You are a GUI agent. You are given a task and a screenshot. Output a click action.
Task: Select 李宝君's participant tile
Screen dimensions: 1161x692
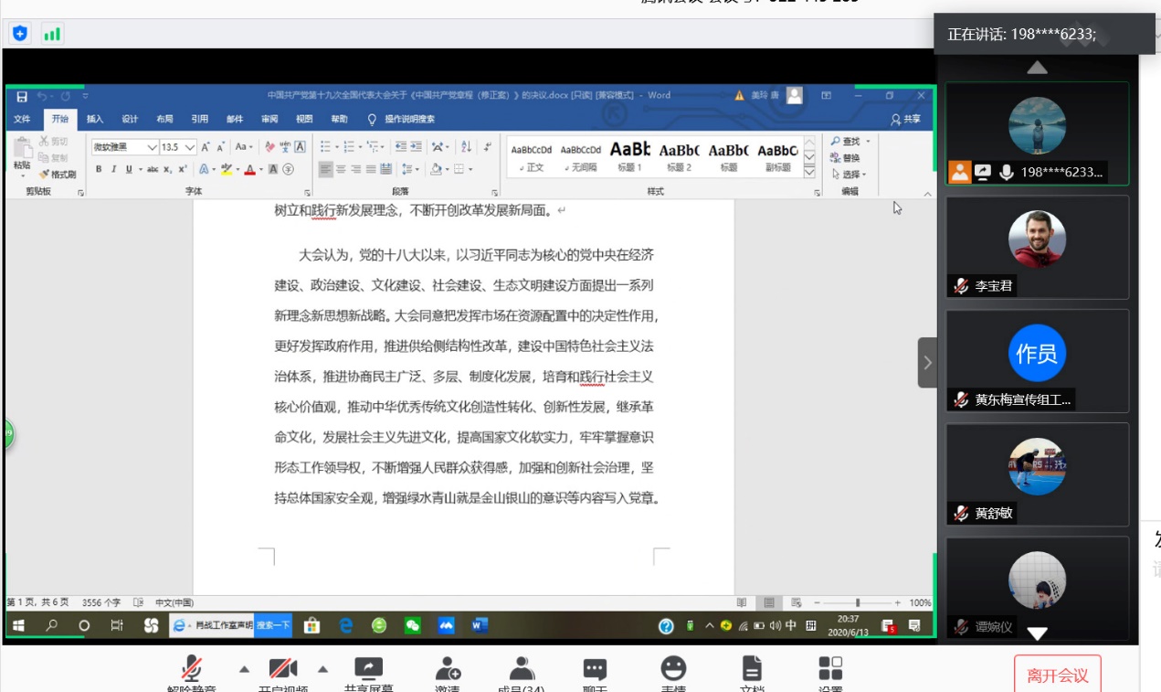1037,247
